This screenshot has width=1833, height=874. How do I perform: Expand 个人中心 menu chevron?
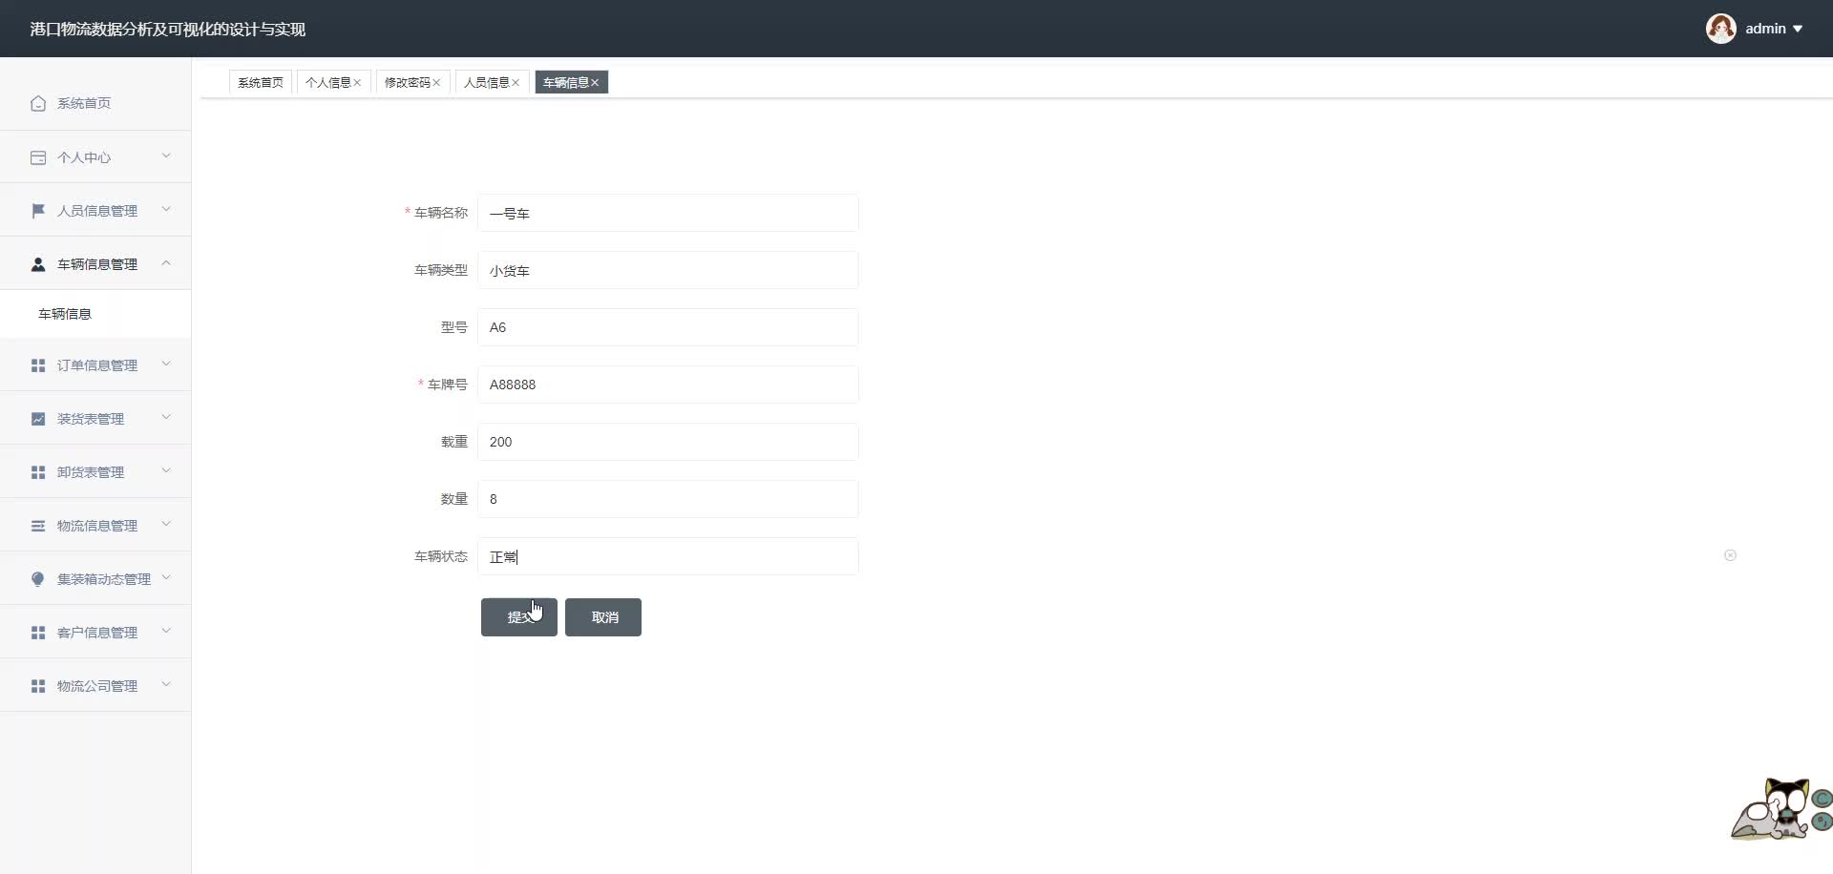[x=166, y=156]
